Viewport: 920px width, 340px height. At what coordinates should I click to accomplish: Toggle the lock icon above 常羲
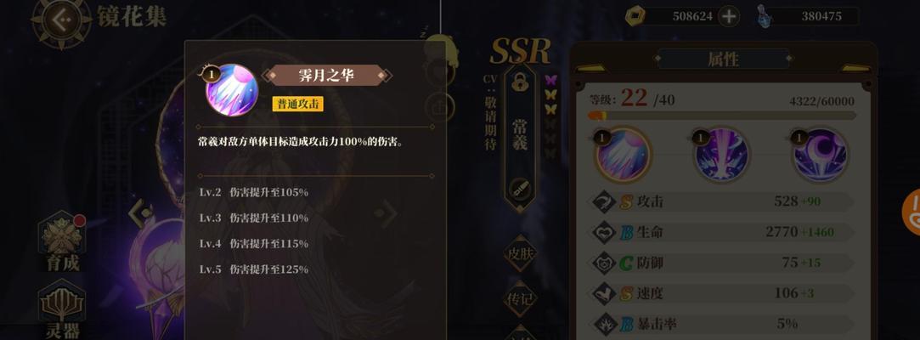(x=520, y=82)
